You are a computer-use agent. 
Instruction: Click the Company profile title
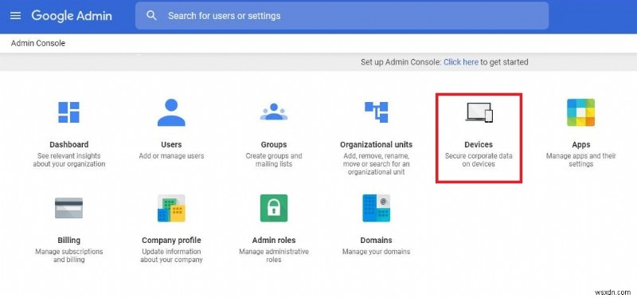coord(171,241)
